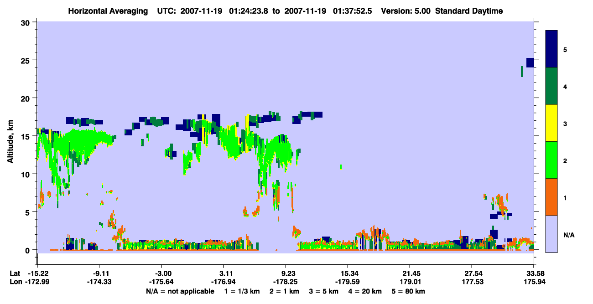The height and width of the screenshot is (304, 593).
Task: Click the orange colorbar segment labeled 1
Action: point(551,197)
